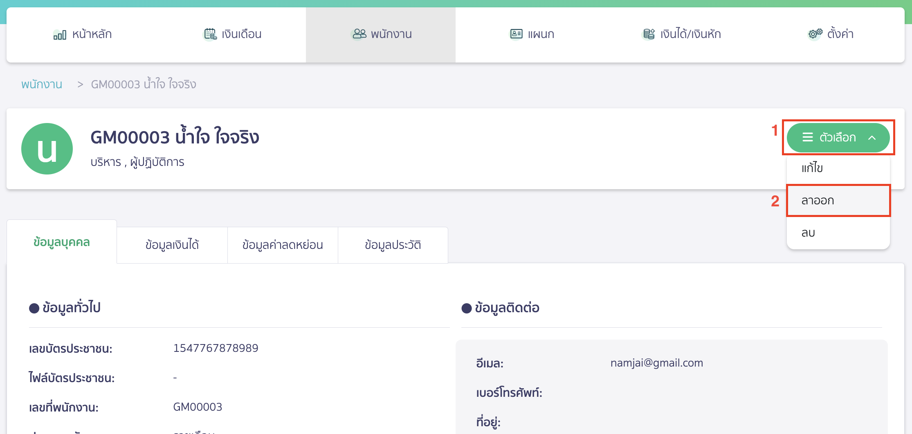Open the ข้อมูลค่าลดหย่อน tab
Screen dimensions: 912x434
click(283, 244)
